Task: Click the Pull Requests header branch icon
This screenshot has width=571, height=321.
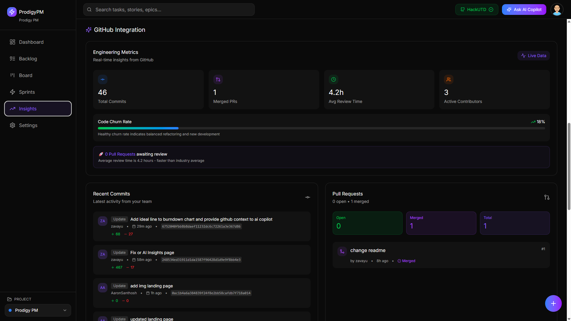Action: tap(547, 197)
